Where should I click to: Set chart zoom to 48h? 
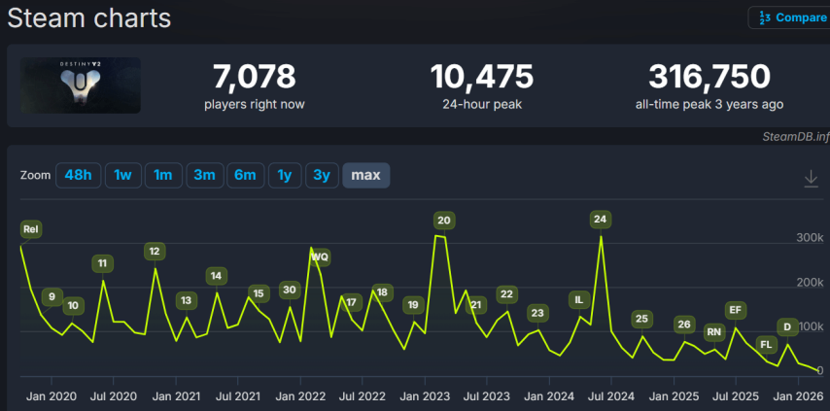tap(78, 175)
